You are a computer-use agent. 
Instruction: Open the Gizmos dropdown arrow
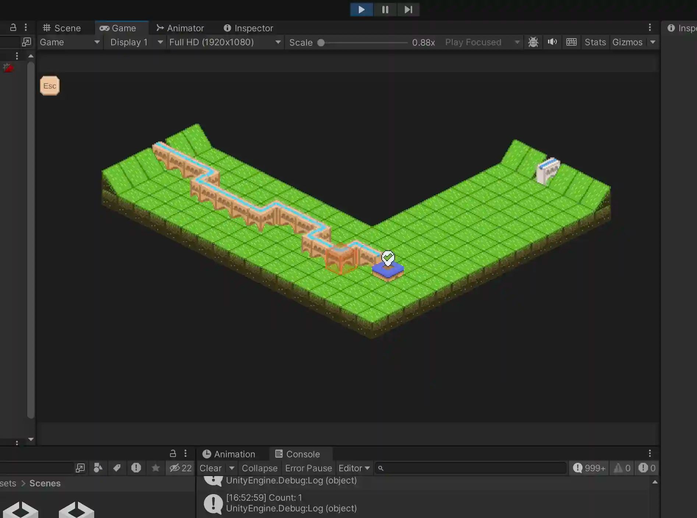652,42
